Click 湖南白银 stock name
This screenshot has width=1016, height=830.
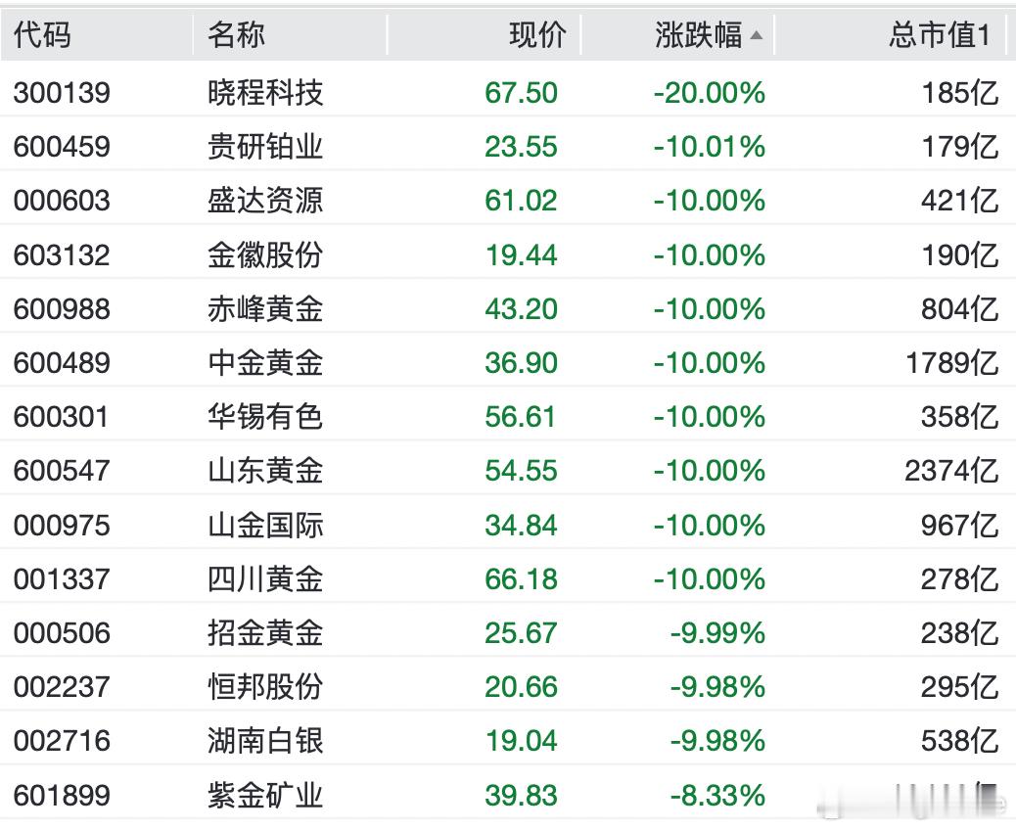click(265, 741)
